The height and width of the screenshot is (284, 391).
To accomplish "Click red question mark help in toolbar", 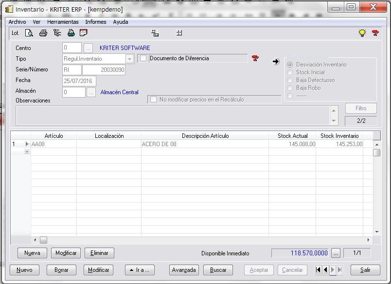I will click(375, 33).
